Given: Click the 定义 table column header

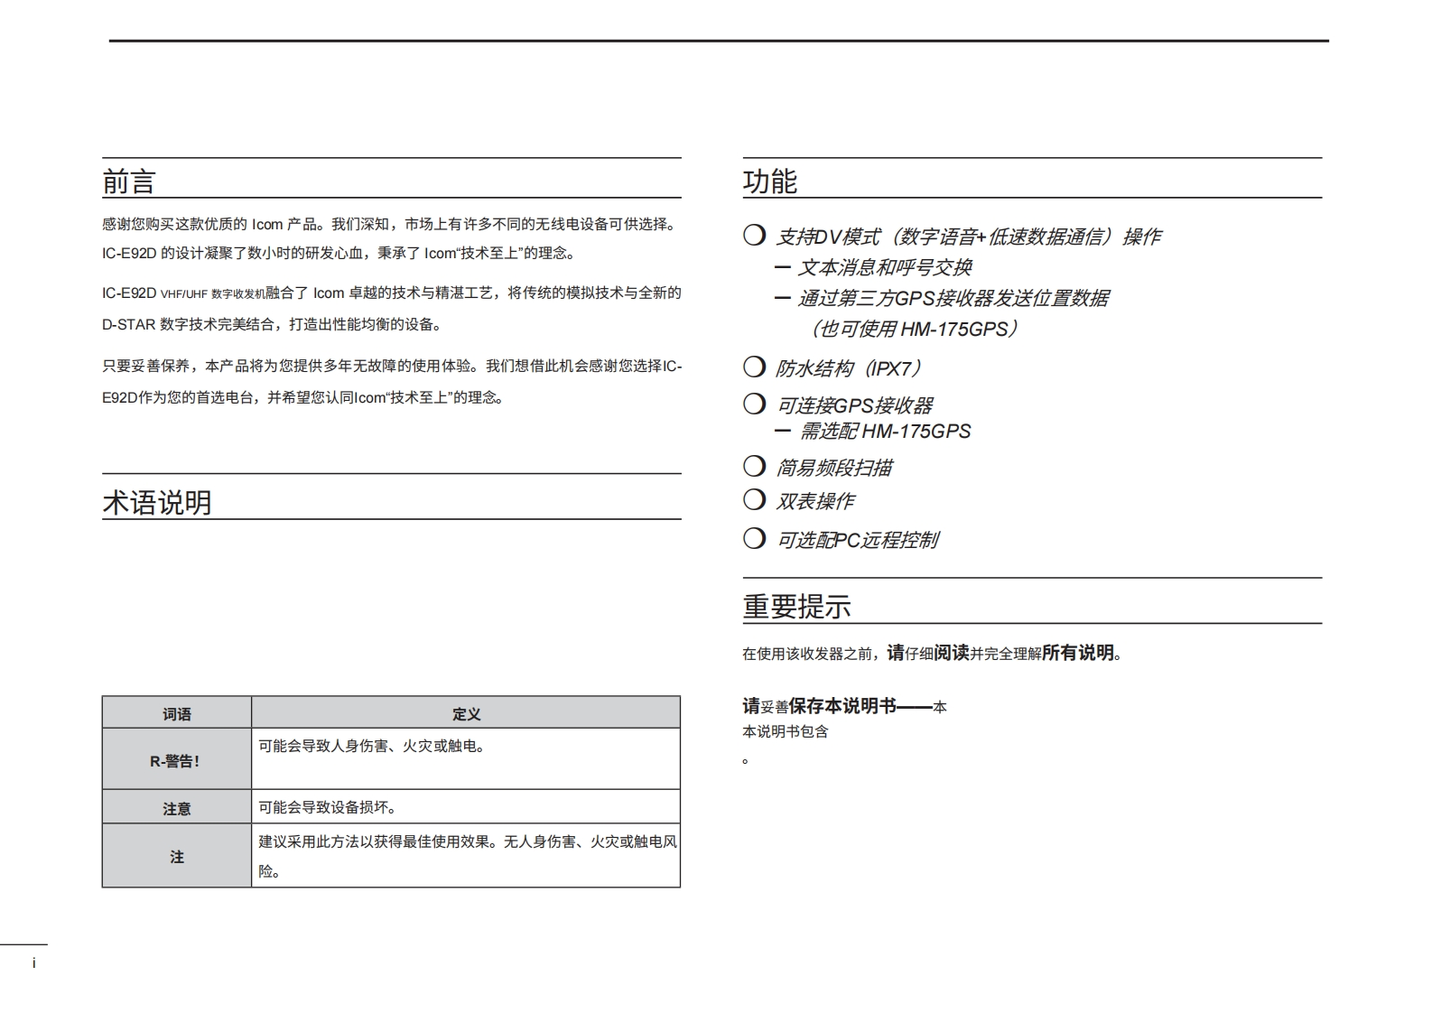Looking at the screenshot, I should click(466, 713).
